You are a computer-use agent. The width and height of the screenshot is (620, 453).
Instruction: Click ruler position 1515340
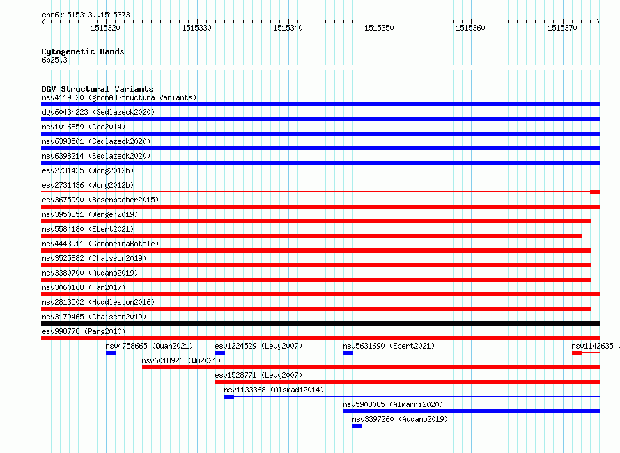[288, 28]
